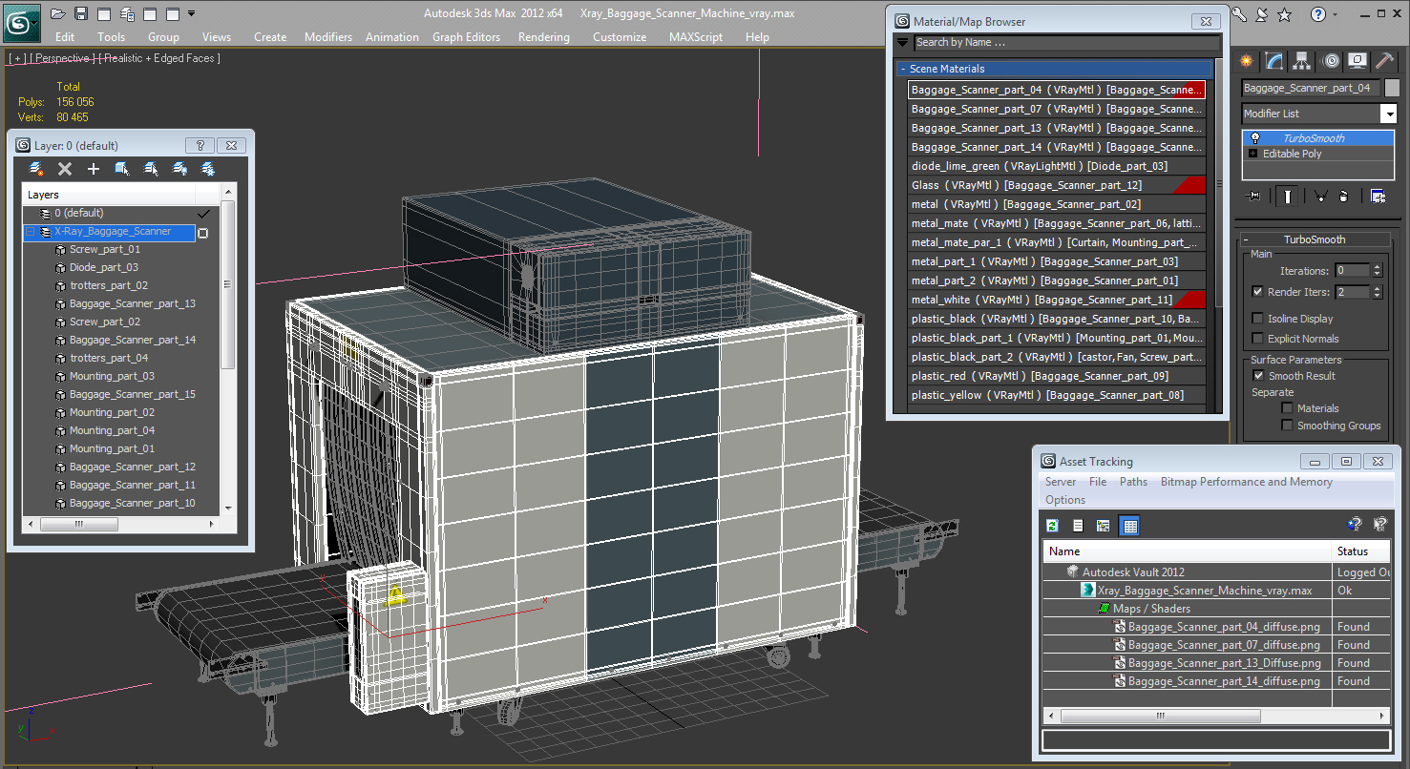This screenshot has width=1410, height=769.
Task: Open the Modifier List dropdown
Action: click(1389, 114)
